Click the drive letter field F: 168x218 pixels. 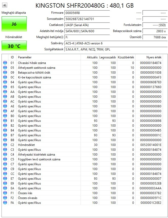click(87, 37)
